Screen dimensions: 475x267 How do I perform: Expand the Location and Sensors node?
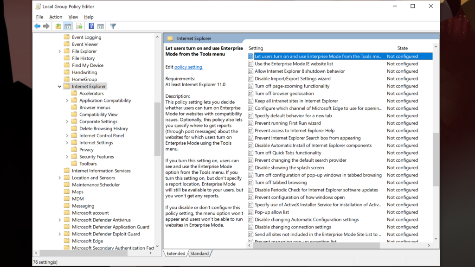[59, 178]
